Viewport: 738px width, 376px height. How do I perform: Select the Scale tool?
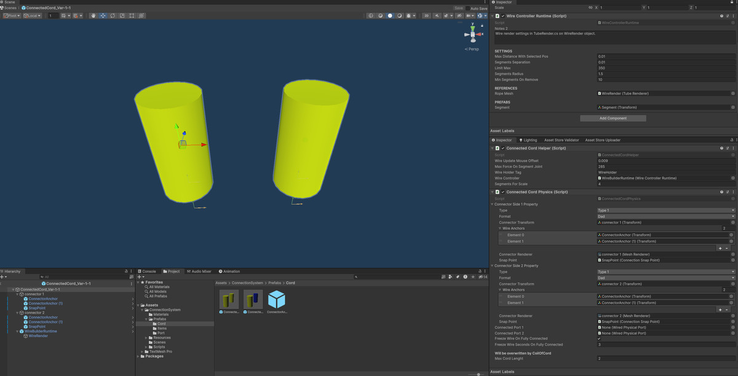(122, 15)
